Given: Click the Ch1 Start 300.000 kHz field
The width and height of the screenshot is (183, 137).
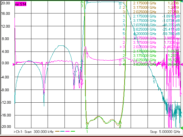Looking at the screenshot, I should [x=34, y=132].
